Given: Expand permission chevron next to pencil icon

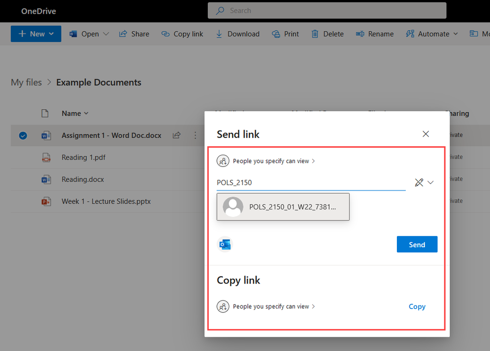Looking at the screenshot, I should (x=431, y=183).
